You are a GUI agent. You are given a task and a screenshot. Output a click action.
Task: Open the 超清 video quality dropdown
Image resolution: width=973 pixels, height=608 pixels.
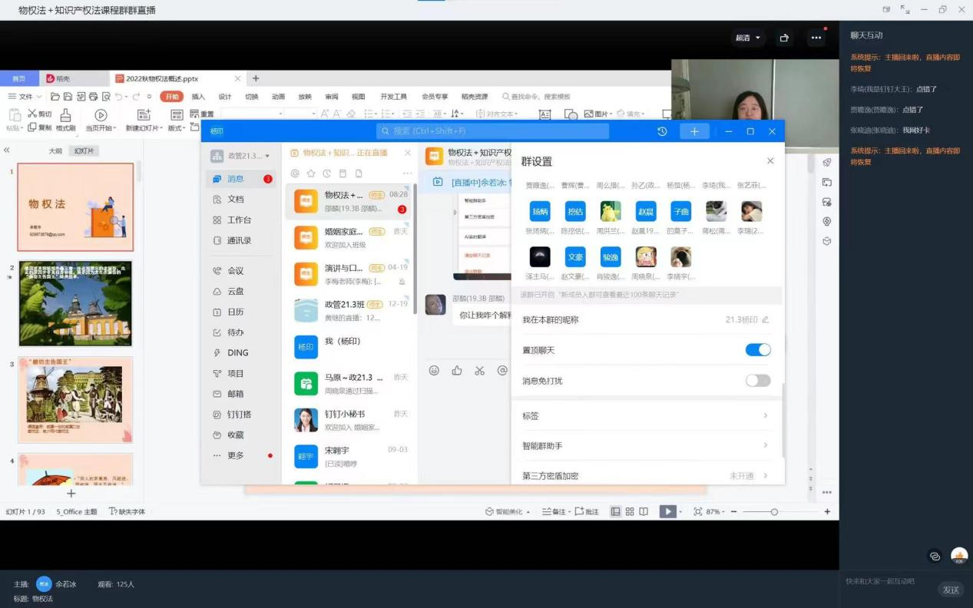[747, 38]
